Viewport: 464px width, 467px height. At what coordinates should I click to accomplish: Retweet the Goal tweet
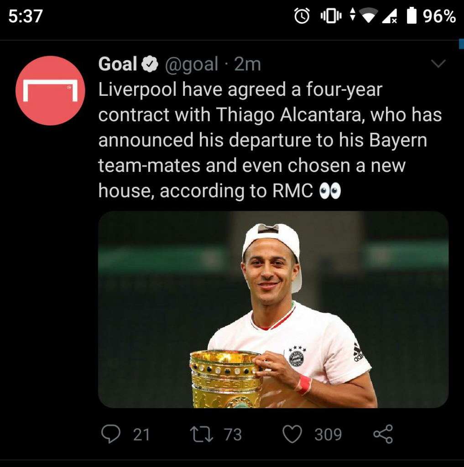coord(201,434)
